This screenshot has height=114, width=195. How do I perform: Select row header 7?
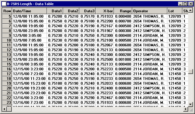[x=7, y=26]
